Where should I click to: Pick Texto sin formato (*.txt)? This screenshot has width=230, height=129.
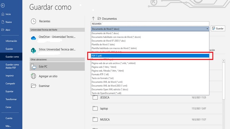pos(150,78)
